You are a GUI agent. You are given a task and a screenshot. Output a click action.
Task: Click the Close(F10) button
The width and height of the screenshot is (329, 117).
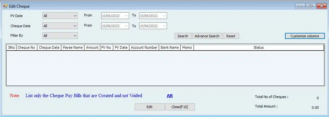pos(180,107)
